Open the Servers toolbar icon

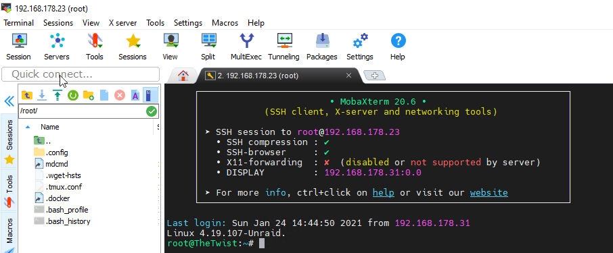tap(57, 47)
